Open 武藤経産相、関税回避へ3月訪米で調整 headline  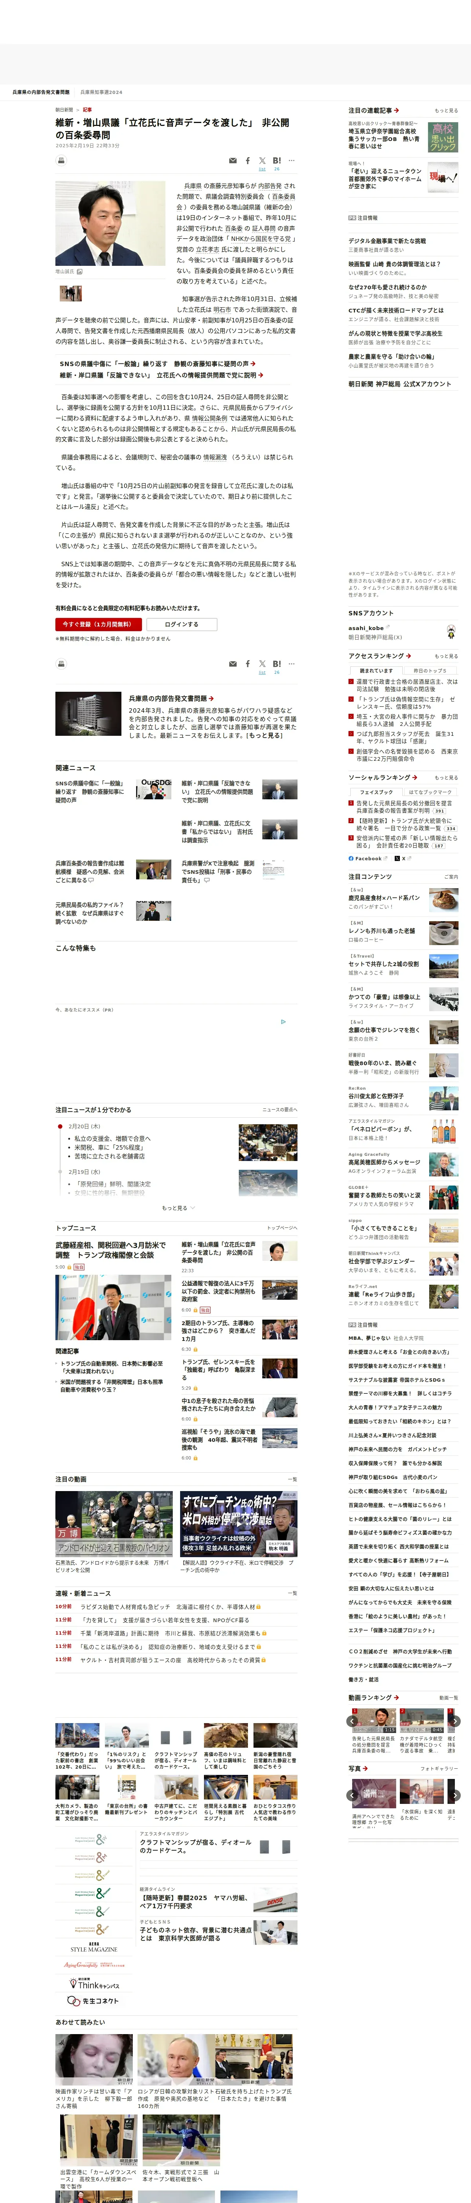111,1250
